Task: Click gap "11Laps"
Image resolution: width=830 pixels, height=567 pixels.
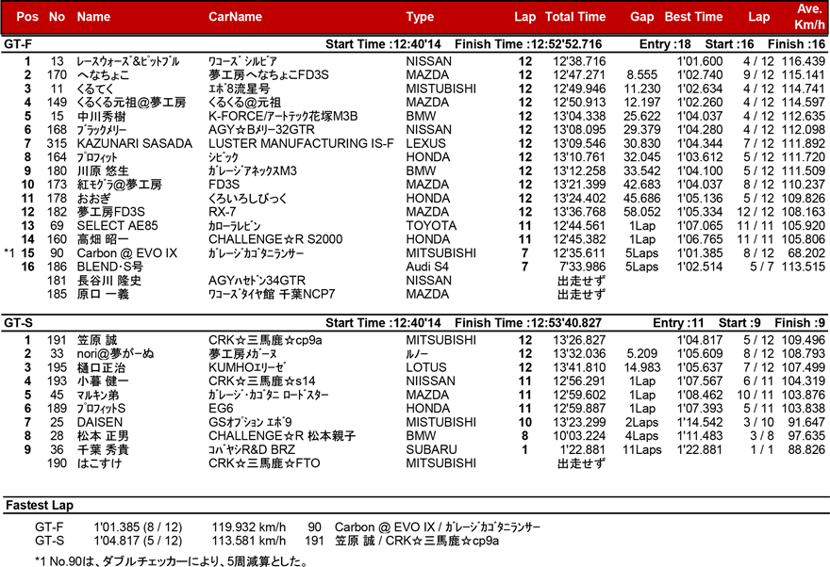Action: (642, 449)
